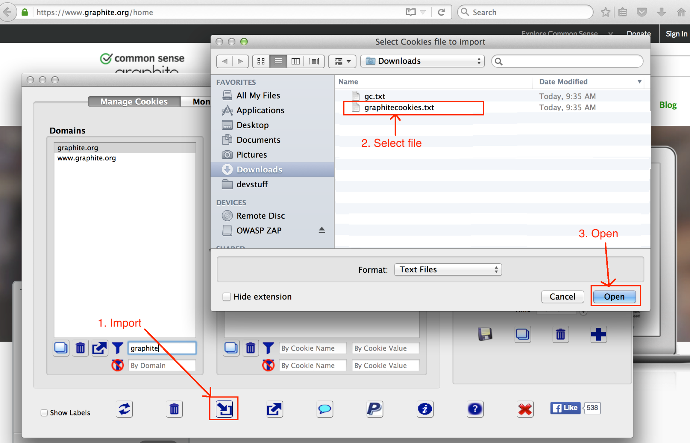
Task: Click the Open button in file dialog
Action: (x=614, y=296)
